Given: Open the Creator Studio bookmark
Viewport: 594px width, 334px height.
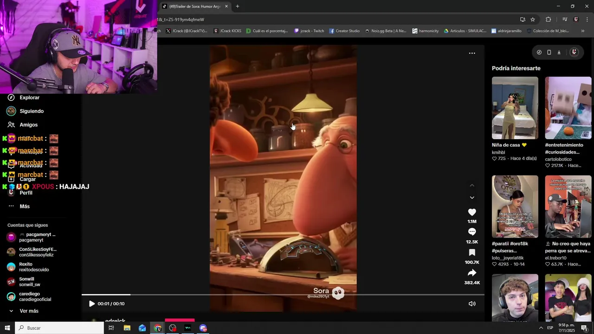Looking at the screenshot, I should (x=345, y=31).
